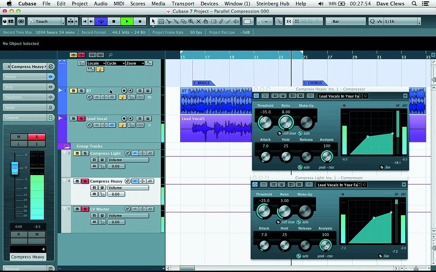Click the transport Stop button
Image resolution: width=436 pixels, height=272 pixels.
(x=114, y=21)
